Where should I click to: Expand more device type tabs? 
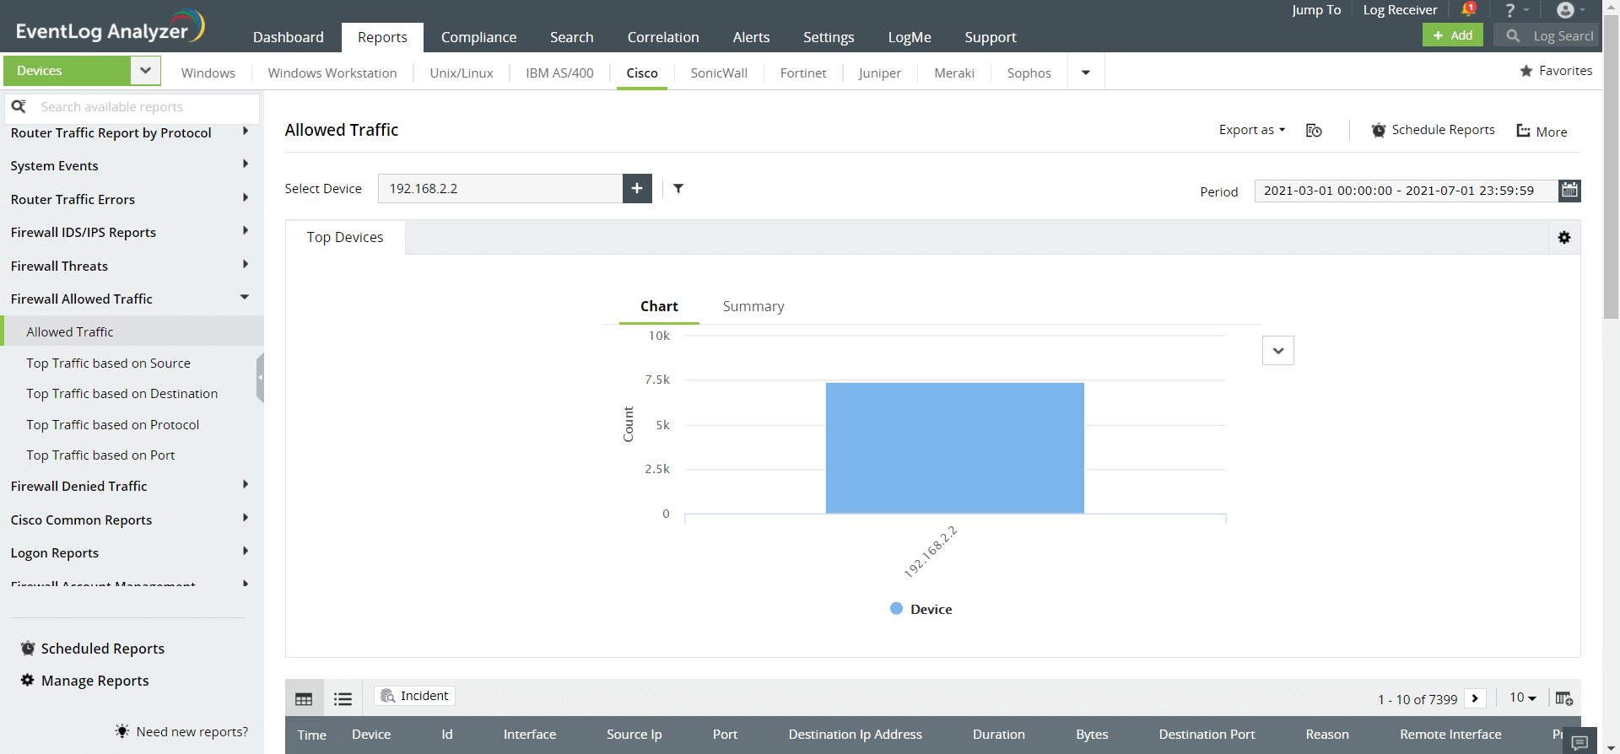1086,73
